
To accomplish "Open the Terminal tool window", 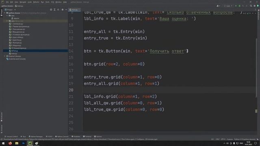I will click(87, 137).
